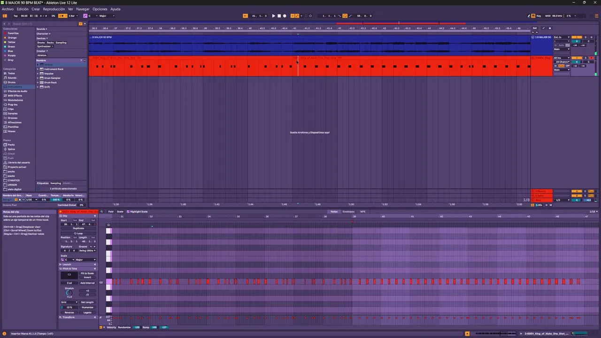The image size is (601, 338).
Task: Select the Favoritos collection
Action: tap(13, 33)
